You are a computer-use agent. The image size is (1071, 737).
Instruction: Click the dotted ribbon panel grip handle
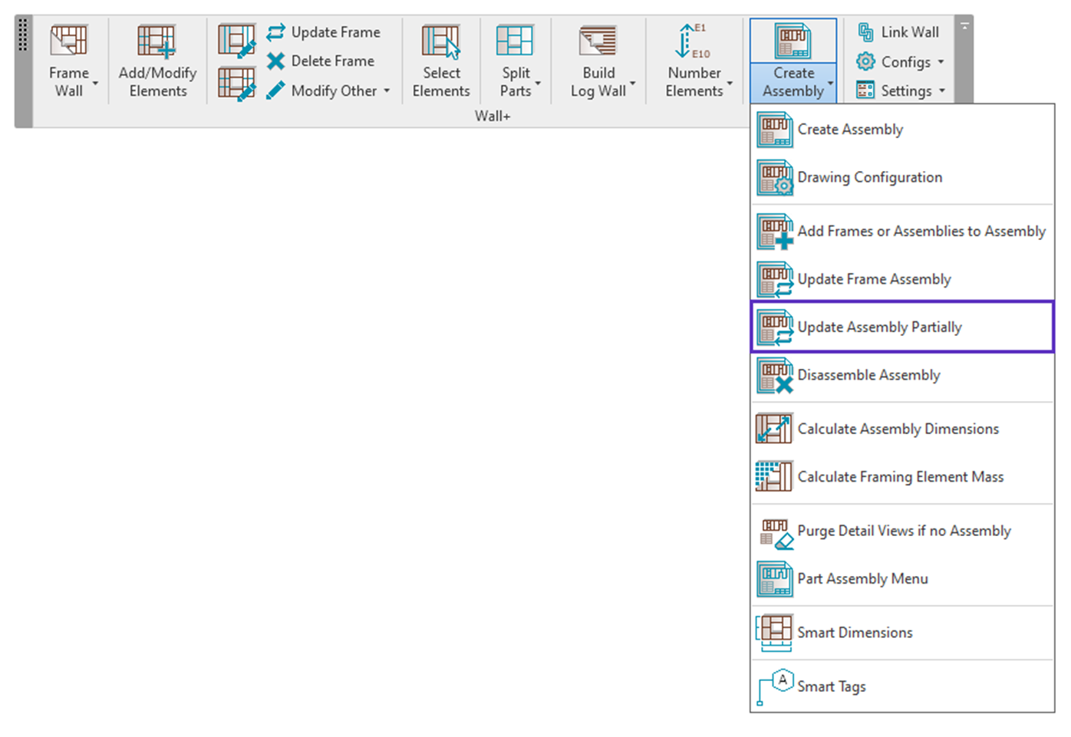pos(23,35)
